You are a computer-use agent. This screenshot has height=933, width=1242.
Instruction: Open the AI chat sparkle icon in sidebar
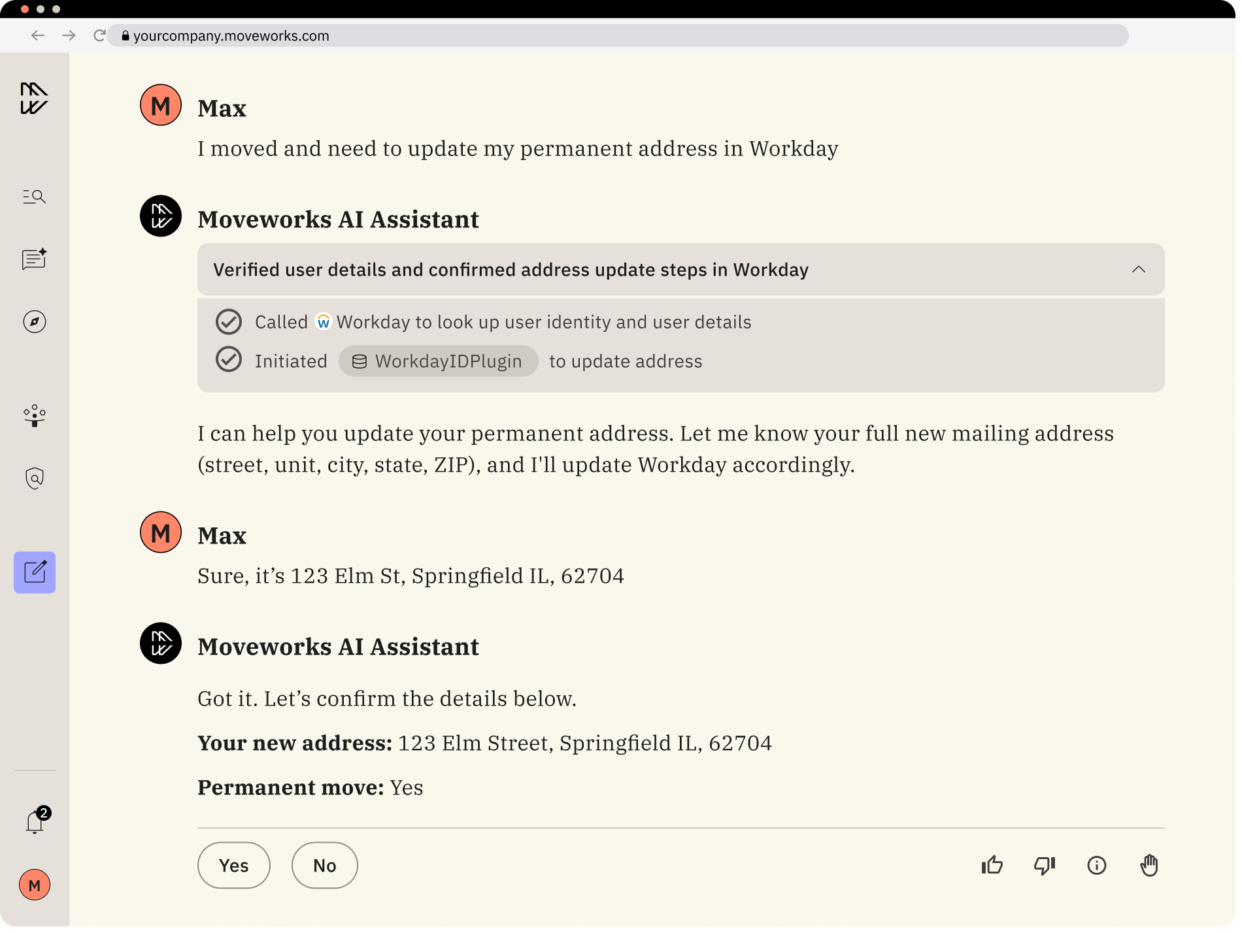tap(34, 259)
